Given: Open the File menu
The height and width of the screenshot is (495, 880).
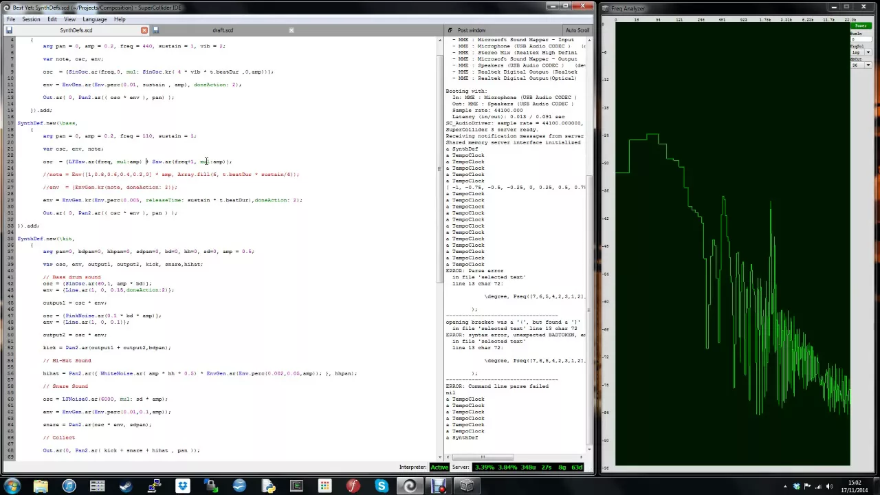Looking at the screenshot, I should click(11, 19).
